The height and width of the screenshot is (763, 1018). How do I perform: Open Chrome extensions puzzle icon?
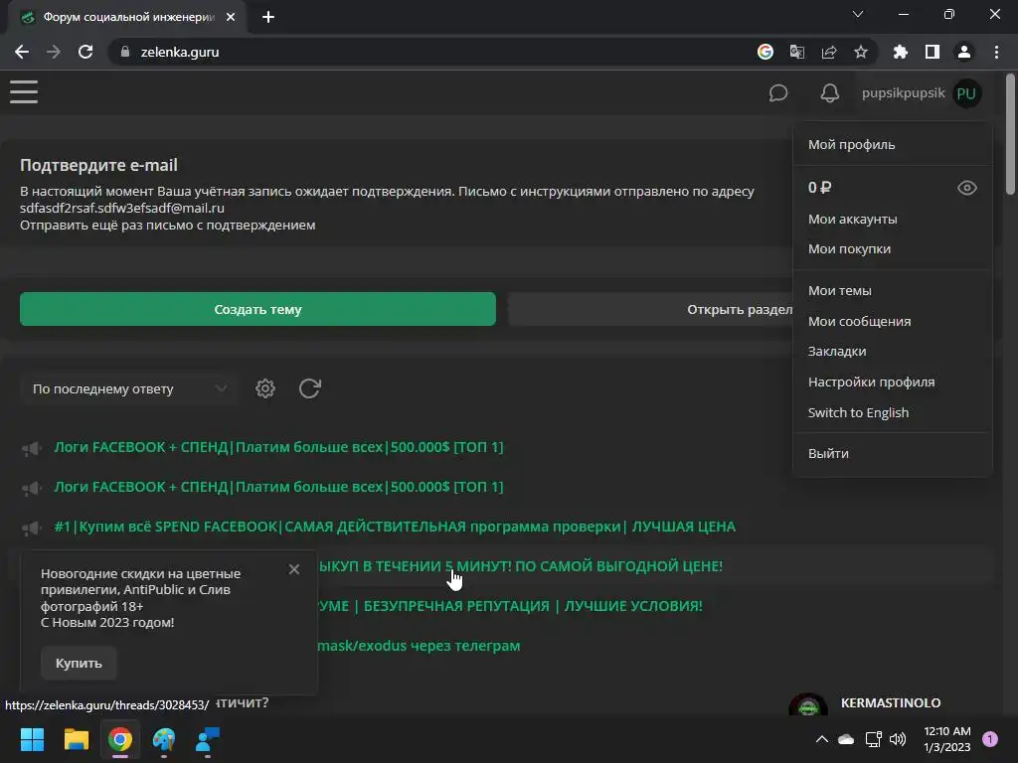901,52
